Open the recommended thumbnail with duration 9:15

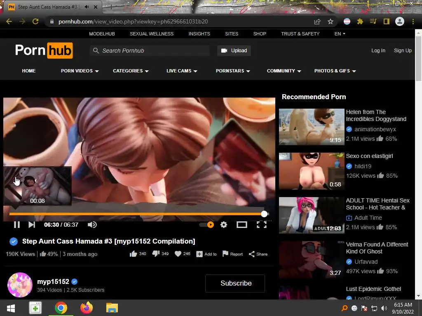312,127
